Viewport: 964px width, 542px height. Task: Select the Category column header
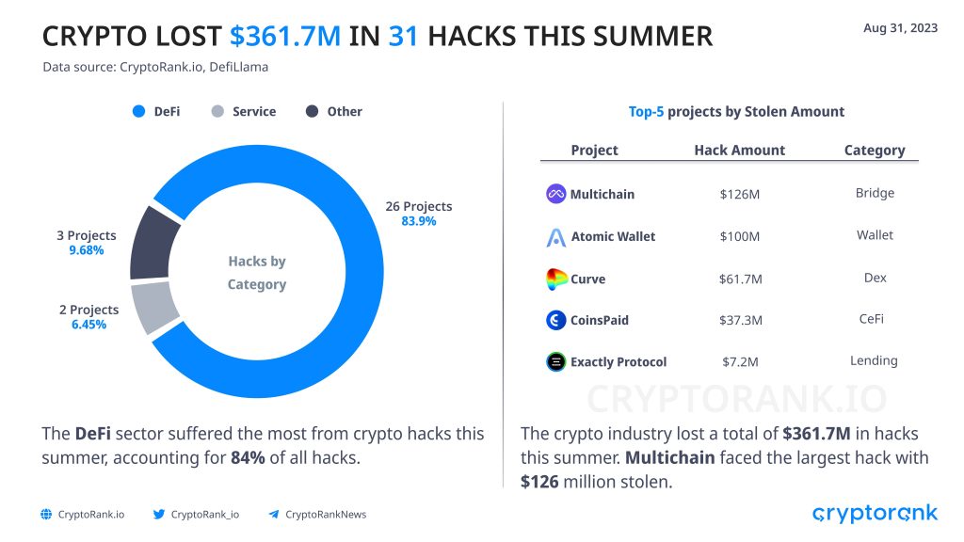click(875, 150)
